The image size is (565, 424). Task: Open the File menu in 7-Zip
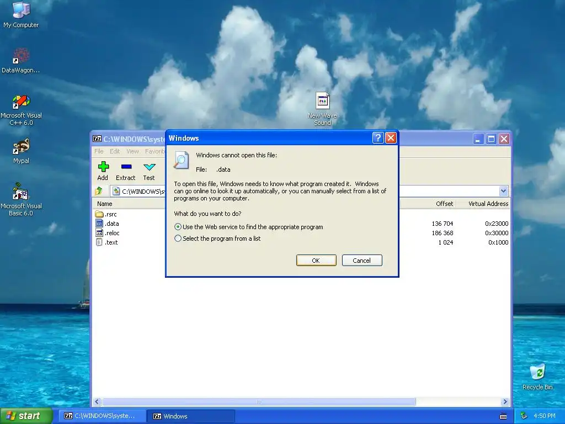pyautogui.click(x=99, y=151)
